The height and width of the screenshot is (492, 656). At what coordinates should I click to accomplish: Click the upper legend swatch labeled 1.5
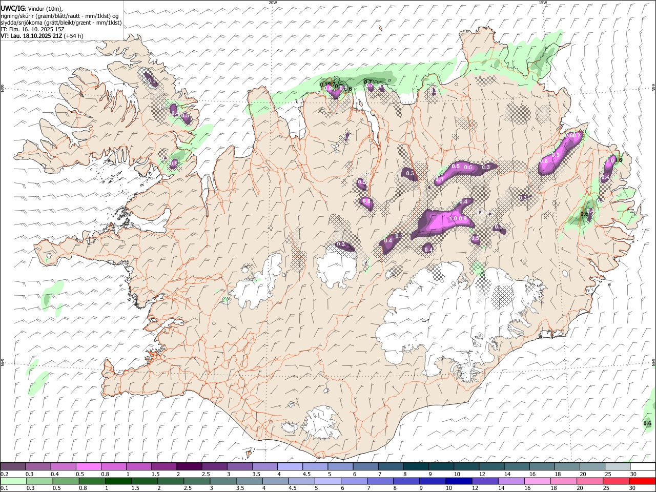pyautogui.click(x=164, y=467)
